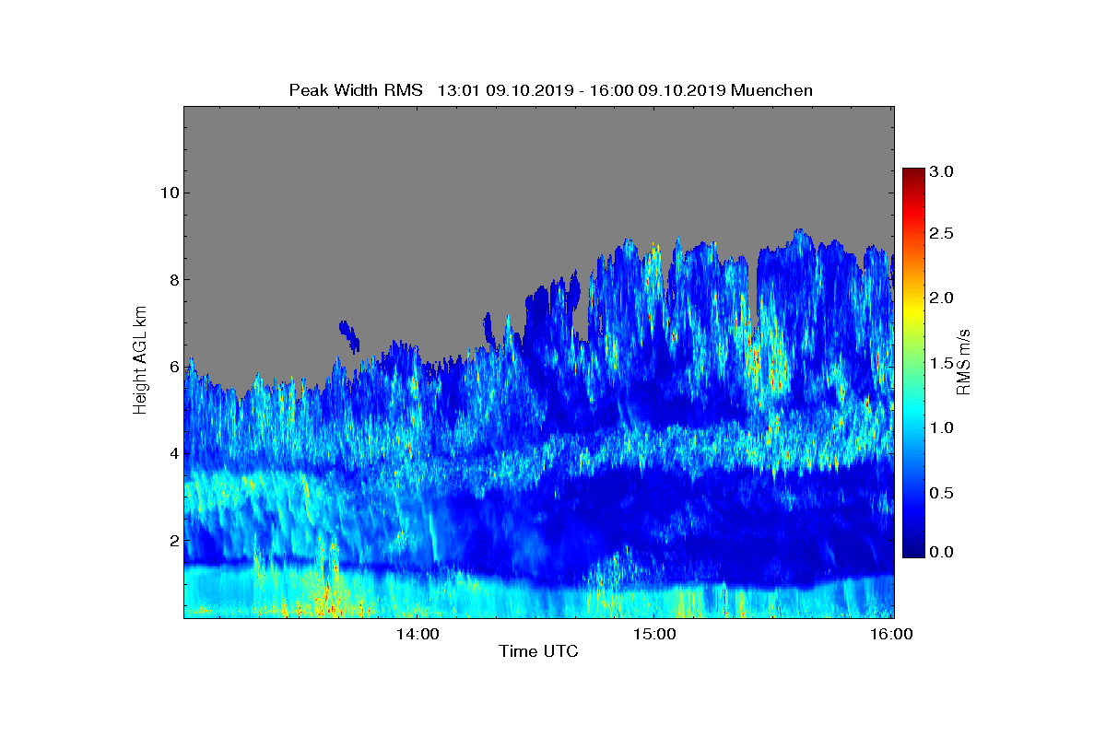Click the yellow band of the colorbar
Screen dimensions: 1106x737
click(x=913, y=311)
